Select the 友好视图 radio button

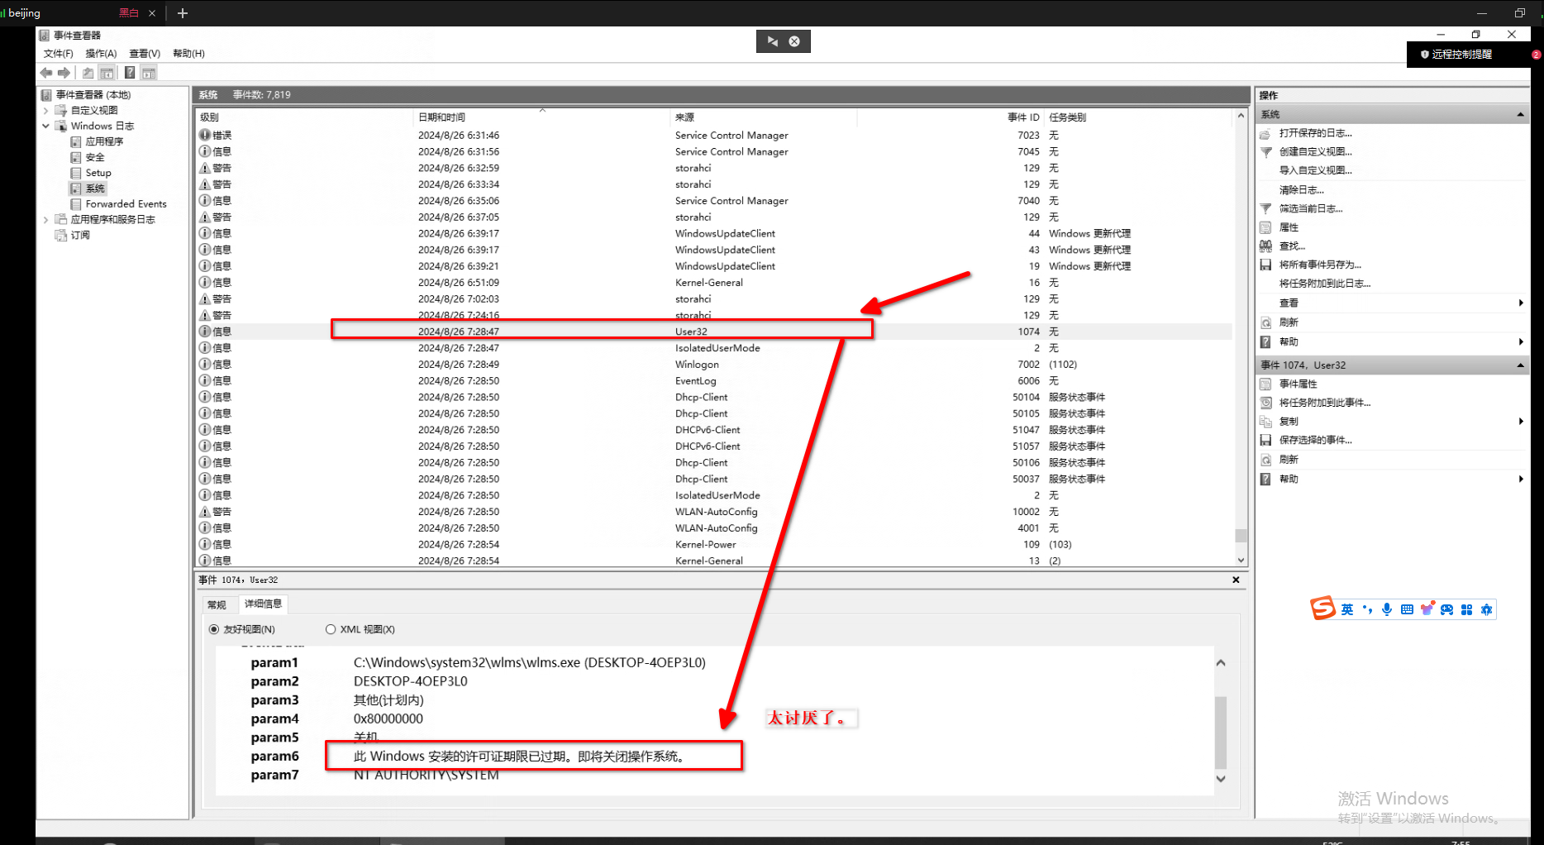point(214,629)
